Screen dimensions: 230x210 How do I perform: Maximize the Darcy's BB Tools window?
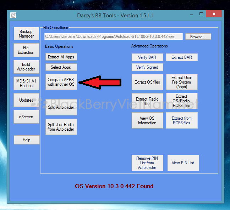tap(201, 14)
